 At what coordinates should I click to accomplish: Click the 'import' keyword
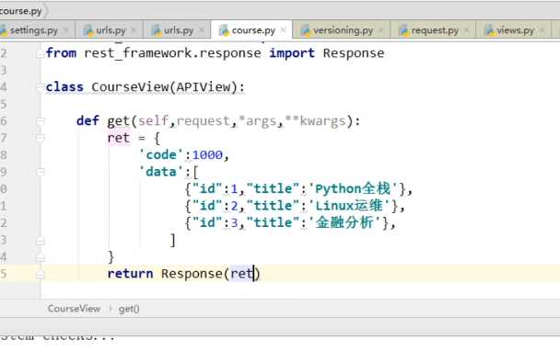(x=292, y=53)
